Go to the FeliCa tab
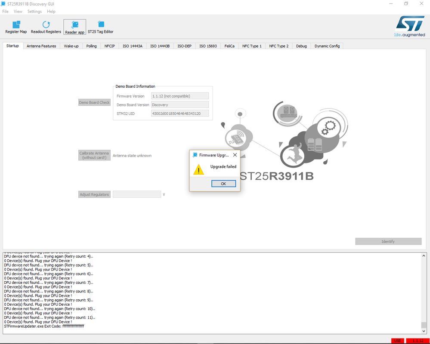 click(229, 46)
